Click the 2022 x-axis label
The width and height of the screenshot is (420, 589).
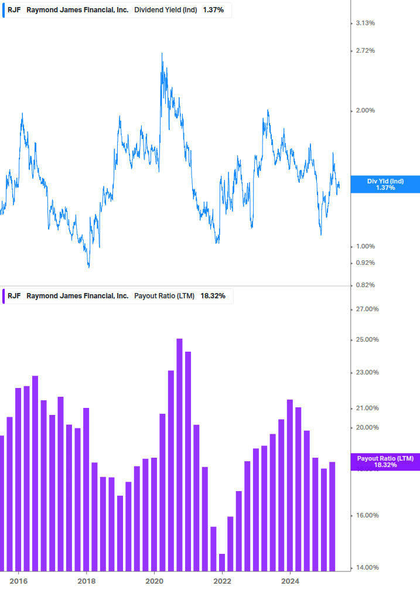pyautogui.click(x=222, y=581)
